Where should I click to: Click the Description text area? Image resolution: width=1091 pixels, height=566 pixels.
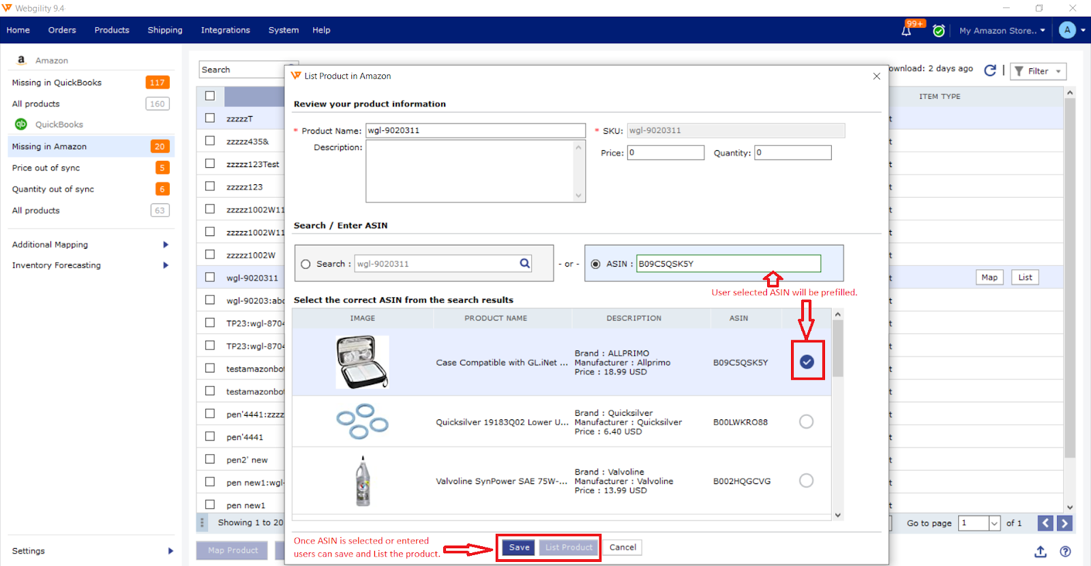pos(475,171)
